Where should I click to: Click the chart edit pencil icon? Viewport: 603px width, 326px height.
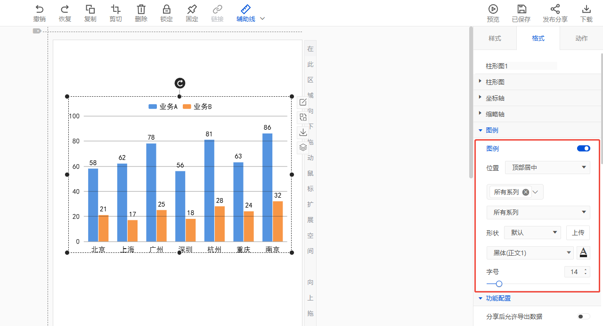(x=303, y=102)
